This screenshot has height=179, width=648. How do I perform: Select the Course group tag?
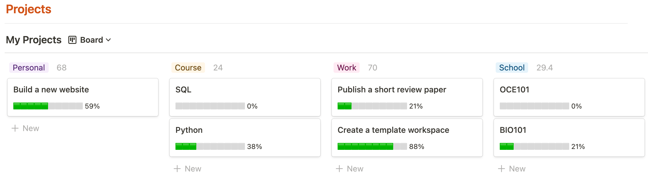coord(188,68)
